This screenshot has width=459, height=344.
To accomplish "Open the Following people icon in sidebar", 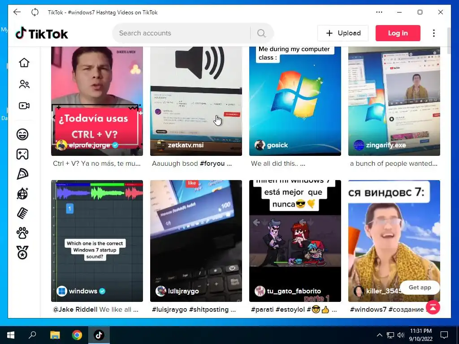I will pyautogui.click(x=24, y=84).
